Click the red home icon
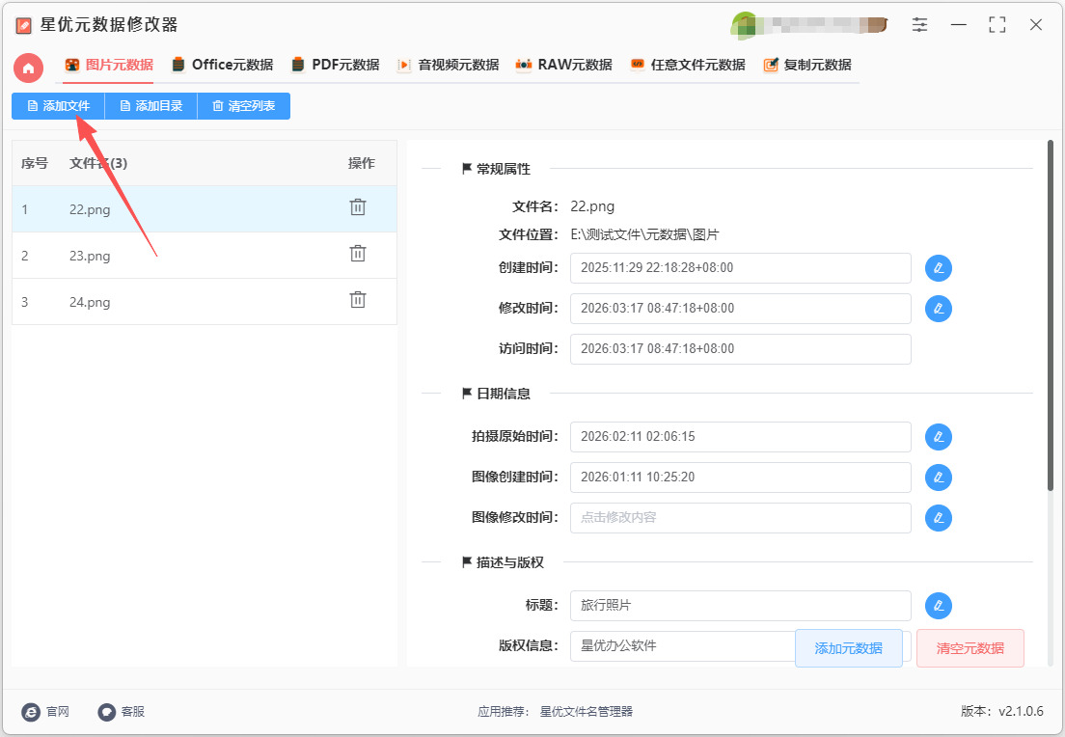1065x737 pixels. pyautogui.click(x=29, y=68)
